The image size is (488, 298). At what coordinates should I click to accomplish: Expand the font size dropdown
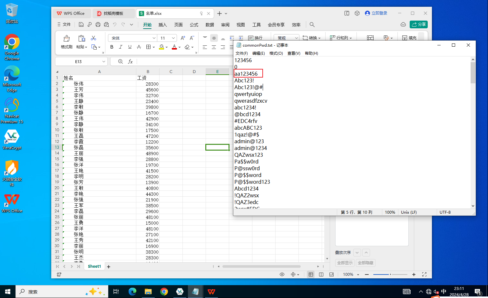[x=173, y=38]
